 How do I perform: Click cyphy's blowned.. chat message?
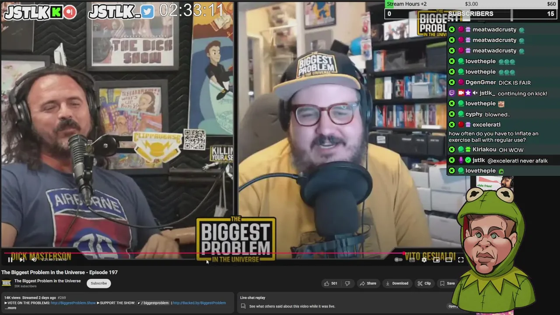coord(497,115)
